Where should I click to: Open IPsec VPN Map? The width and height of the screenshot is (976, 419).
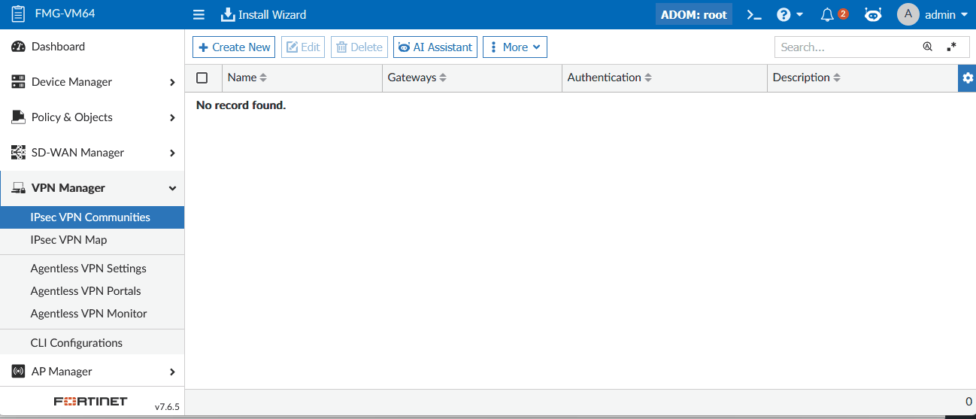92,240
